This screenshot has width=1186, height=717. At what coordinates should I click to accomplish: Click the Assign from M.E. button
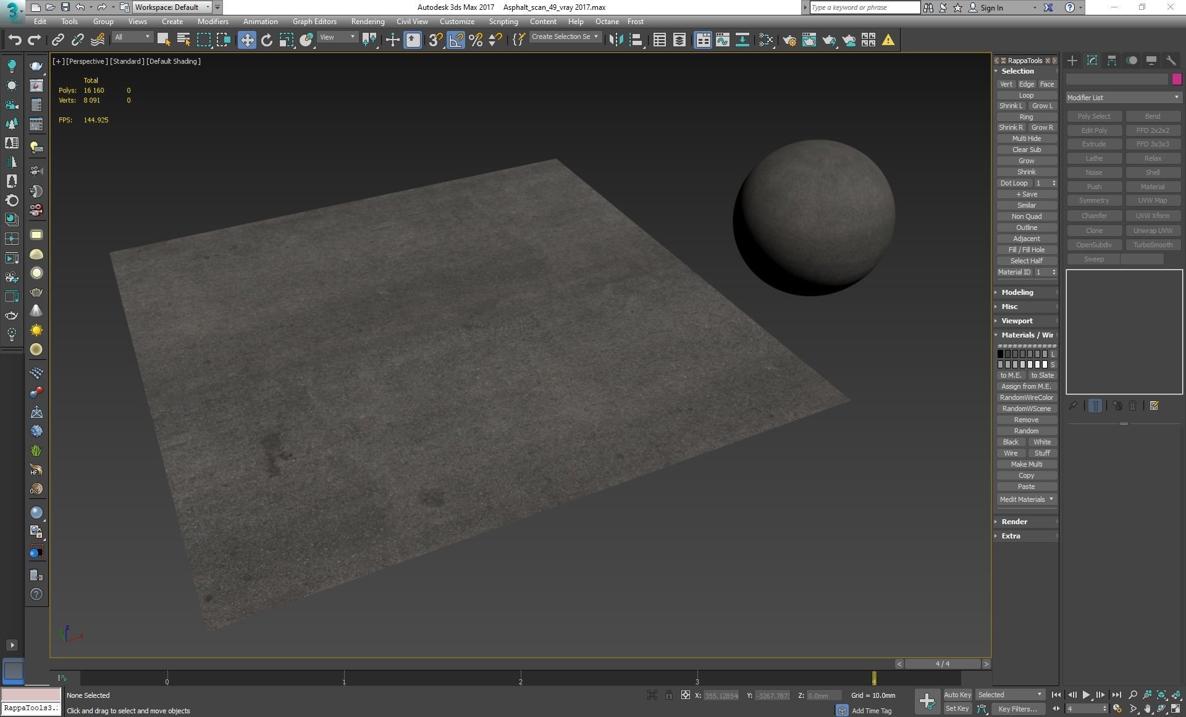[1027, 386]
